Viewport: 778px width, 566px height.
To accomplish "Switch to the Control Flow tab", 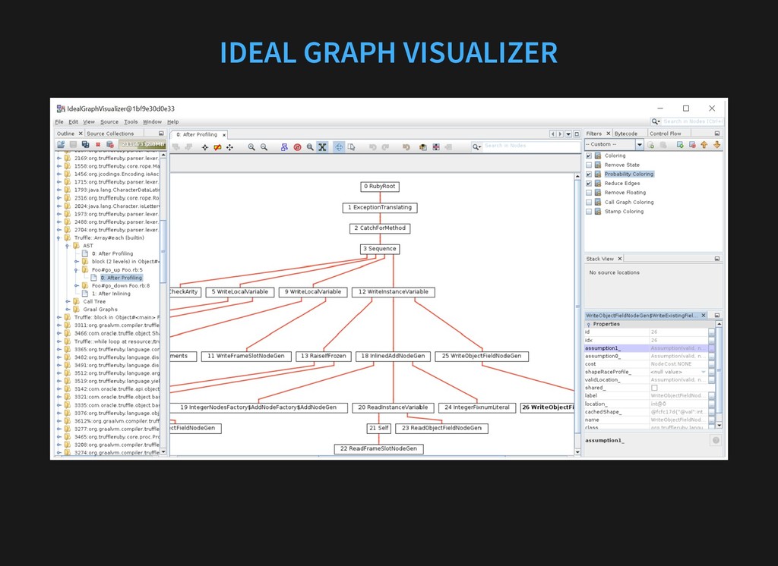I will click(x=665, y=134).
